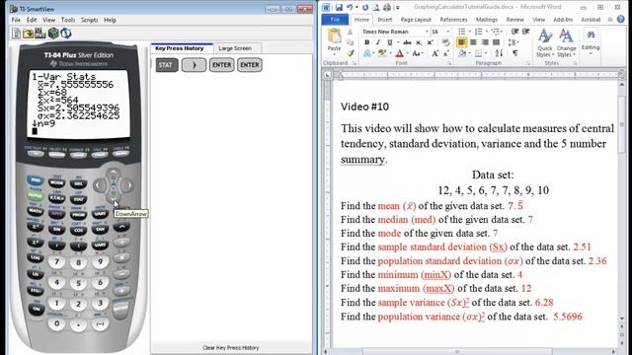The image size is (632, 355).
Task: Click Clear Key Press History button
Action: (x=230, y=348)
